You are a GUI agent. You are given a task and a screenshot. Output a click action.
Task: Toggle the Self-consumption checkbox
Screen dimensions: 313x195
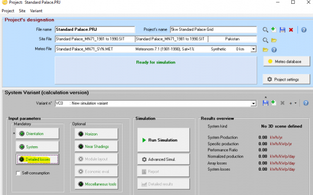18,173
